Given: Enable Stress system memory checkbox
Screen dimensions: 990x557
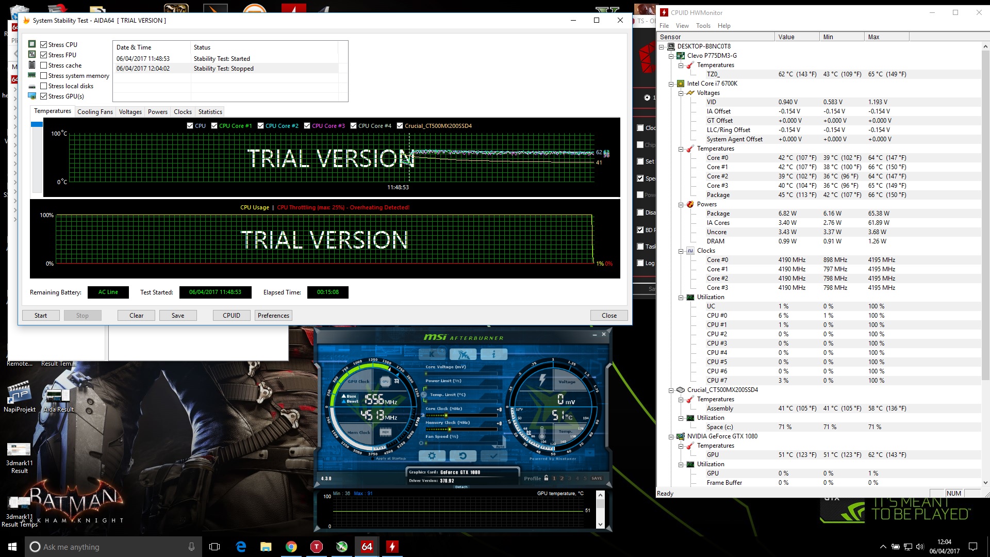Looking at the screenshot, I should [44, 76].
